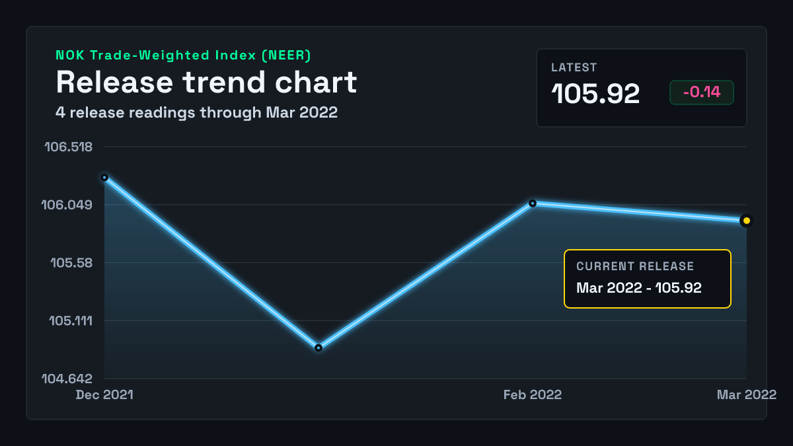
Task: Click the -0.14 change badge
Action: pyautogui.click(x=702, y=93)
